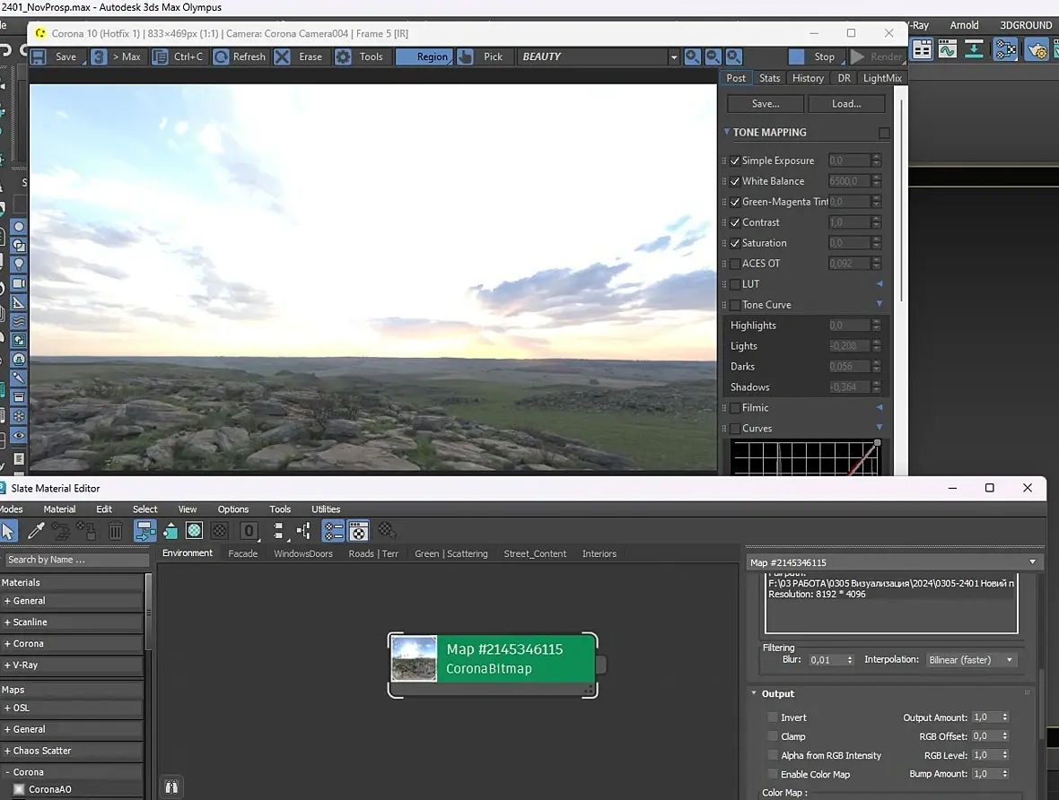1059x800 pixels.
Task: Click the Save icon in the Corona frame buffer
Action: [39, 57]
